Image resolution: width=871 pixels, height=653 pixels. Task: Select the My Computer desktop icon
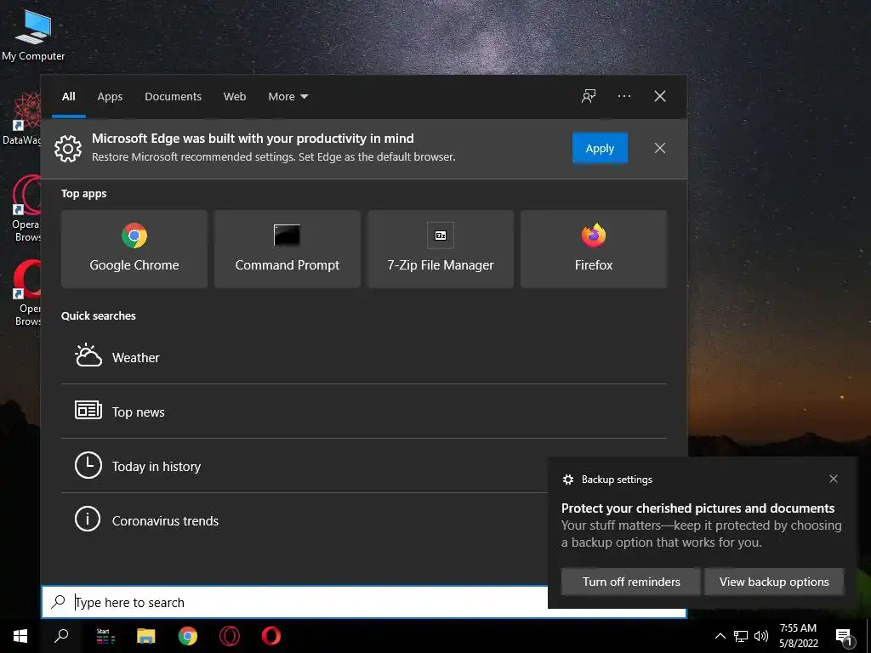pyautogui.click(x=33, y=34)
